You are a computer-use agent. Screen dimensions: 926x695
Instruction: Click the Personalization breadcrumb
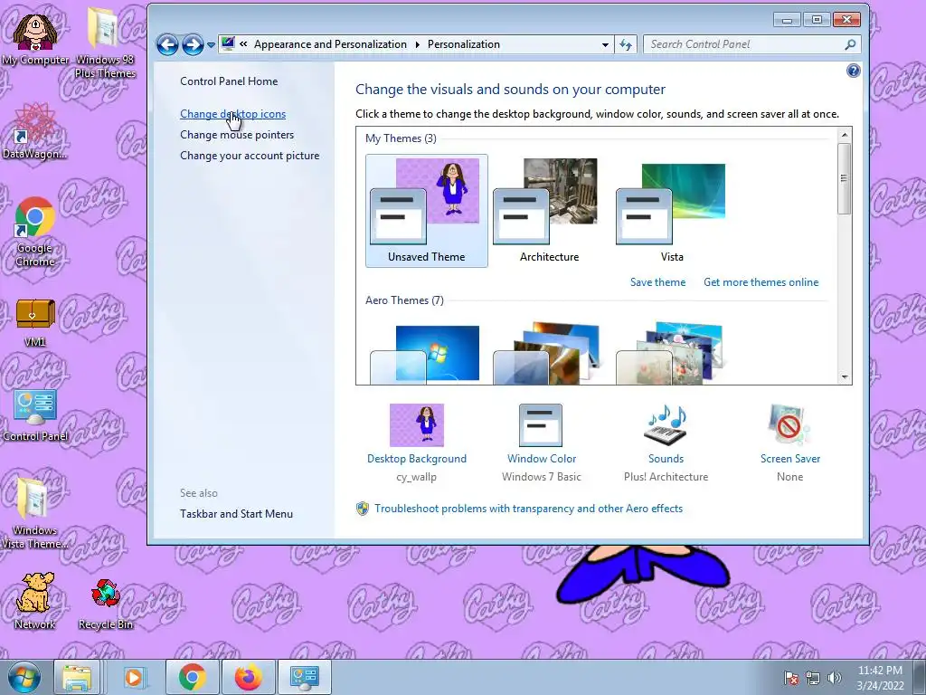(464, 44)
